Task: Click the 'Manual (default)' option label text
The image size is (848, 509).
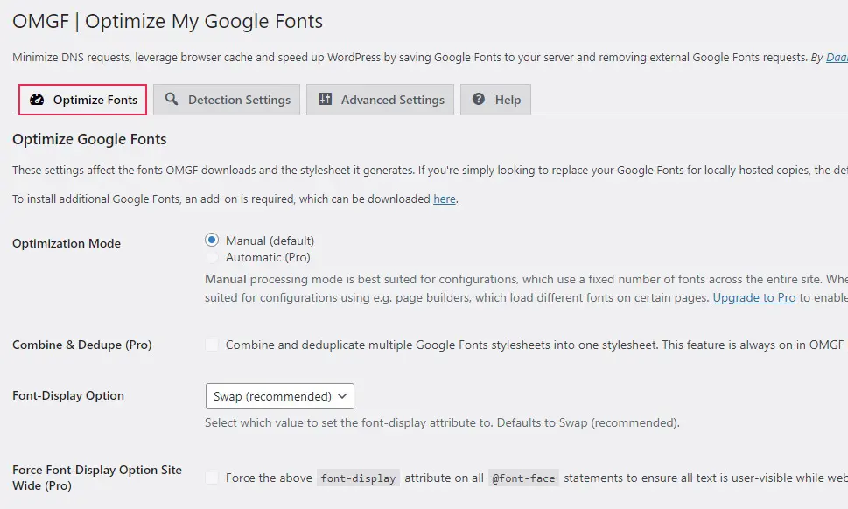Action: (x=270, y=241)
